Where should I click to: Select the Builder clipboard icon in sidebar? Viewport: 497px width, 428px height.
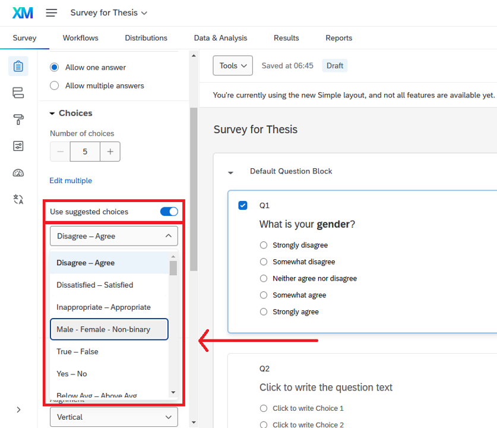point(18,66)
